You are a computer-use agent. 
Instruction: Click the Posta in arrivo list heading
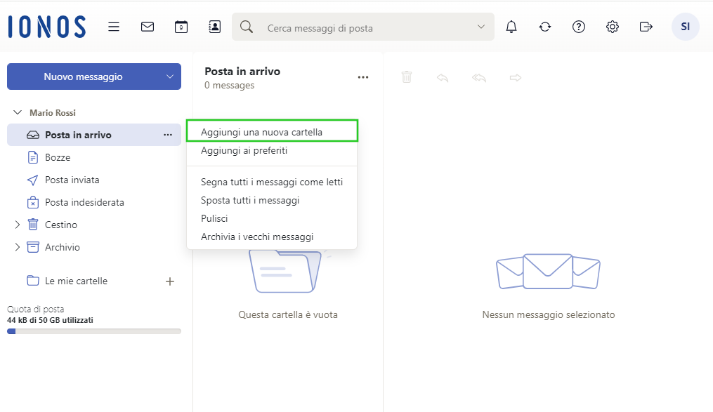click(x=242, y=72)
